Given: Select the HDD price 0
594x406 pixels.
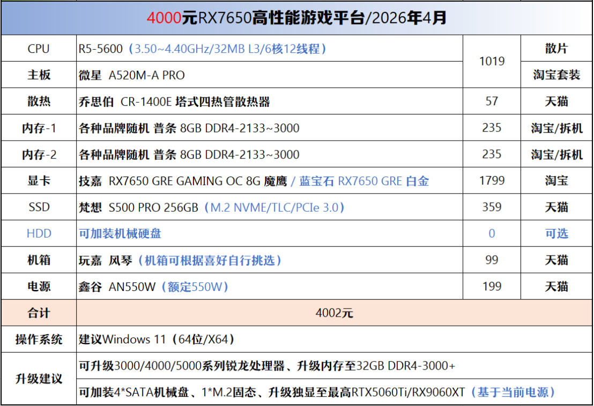Looking at the screenshot, I should point(492,234).
